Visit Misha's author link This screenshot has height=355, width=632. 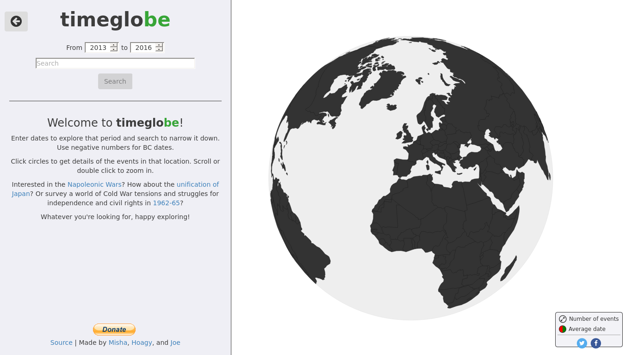click(x=118, y=343)
